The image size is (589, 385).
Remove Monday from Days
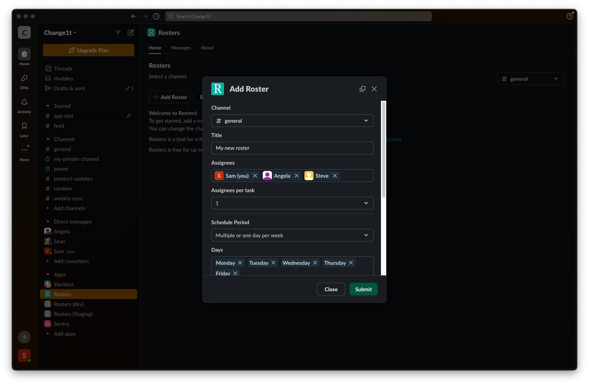tap(240, 263)
